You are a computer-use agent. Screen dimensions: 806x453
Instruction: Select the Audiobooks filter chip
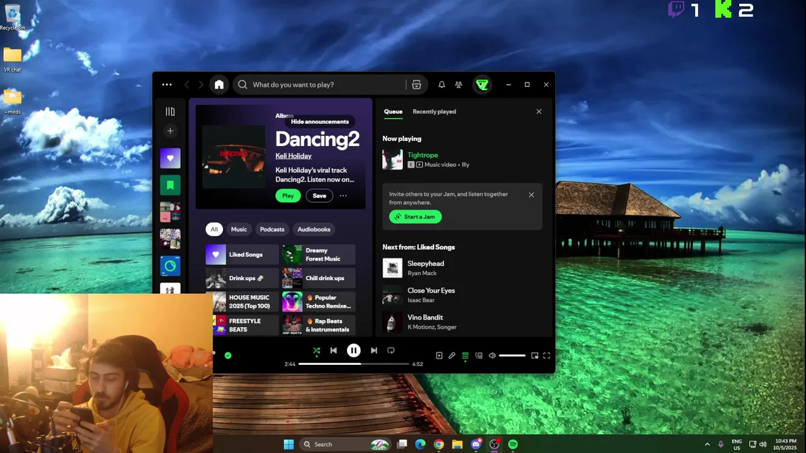tap(314, 229)
